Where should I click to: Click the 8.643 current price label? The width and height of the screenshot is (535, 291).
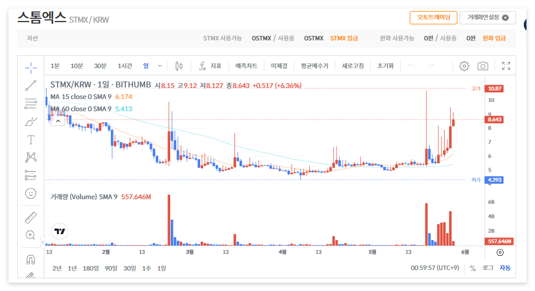tap(494, 119)
